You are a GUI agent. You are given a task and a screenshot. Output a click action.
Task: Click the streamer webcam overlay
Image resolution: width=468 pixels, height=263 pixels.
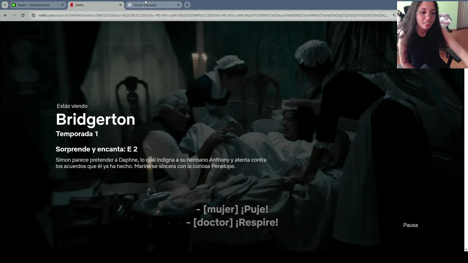[x=432, y=35]
